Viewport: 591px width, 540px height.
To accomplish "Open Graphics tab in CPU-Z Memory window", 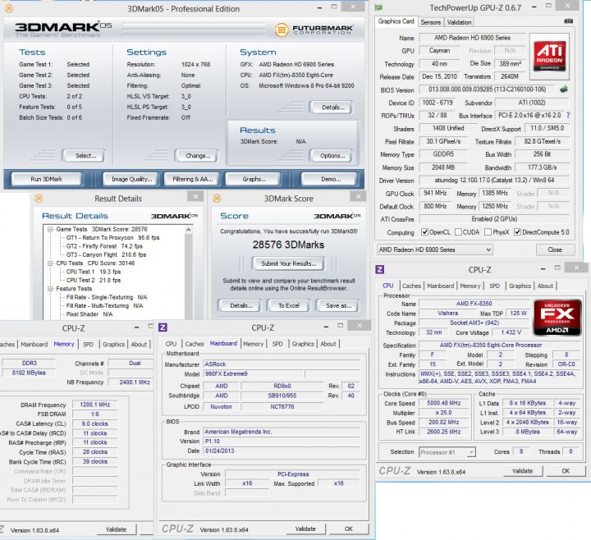I will point(113,344).
